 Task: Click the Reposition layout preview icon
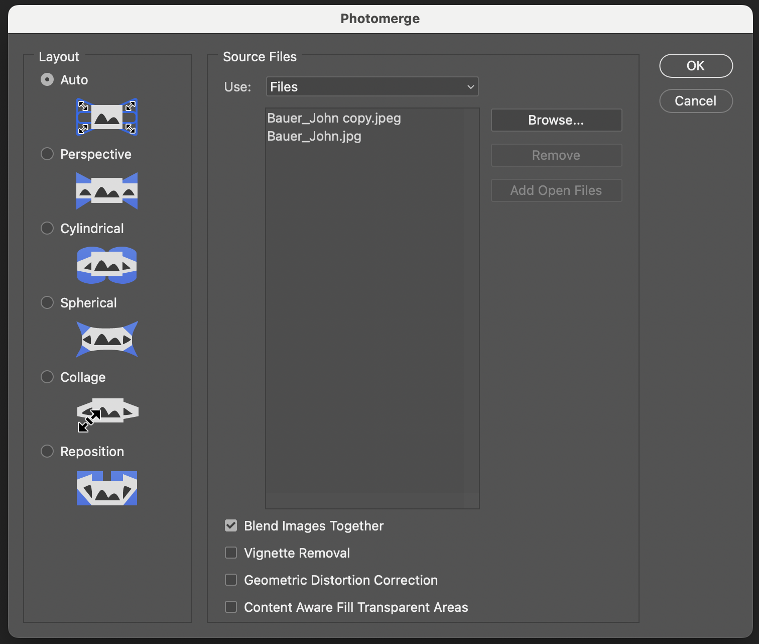107,488
